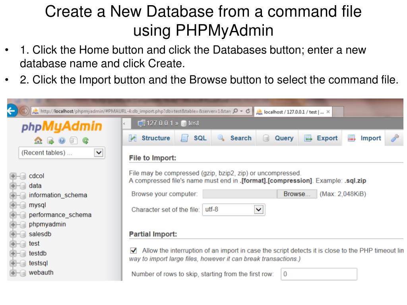Close the localhost browser tab
The width and height of the screenshot is (407, 305).
point(328,112)
